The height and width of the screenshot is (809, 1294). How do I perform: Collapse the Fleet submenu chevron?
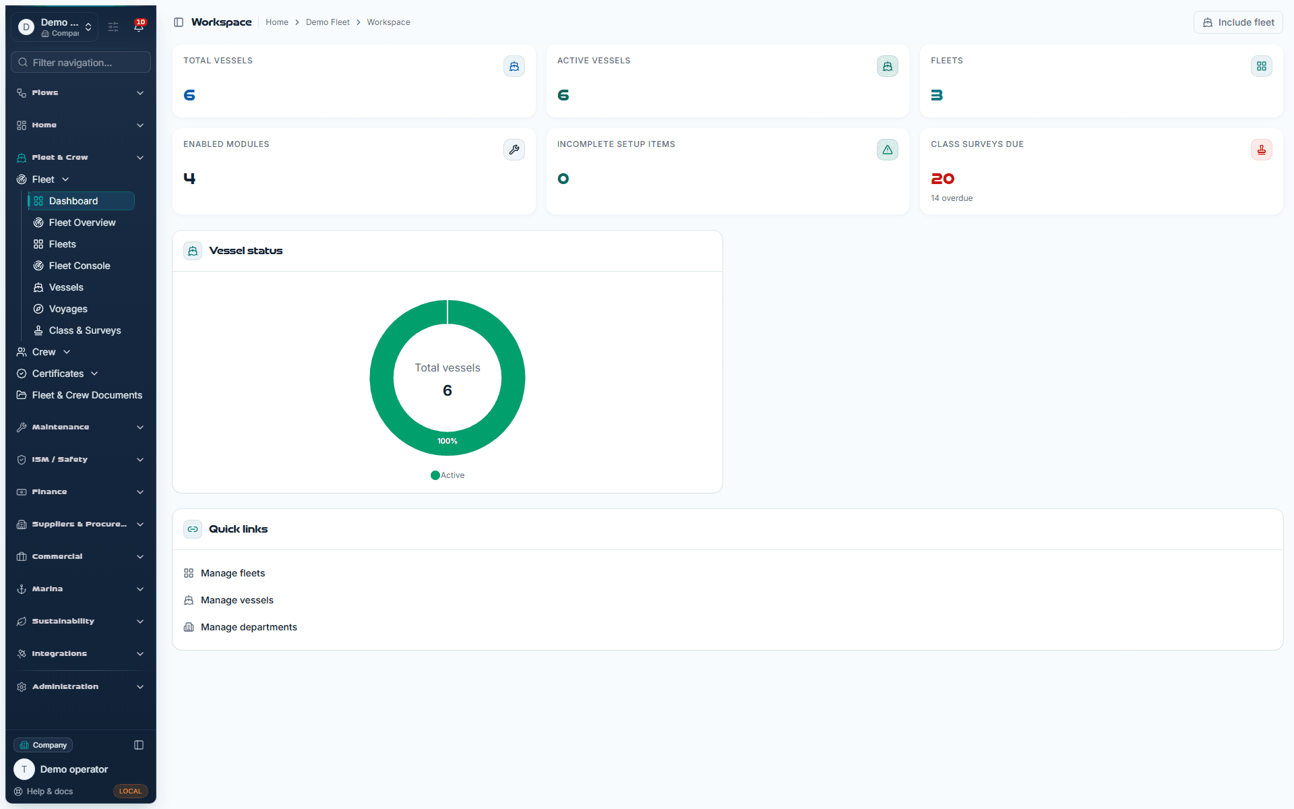pyautogui.click(x=65, y=179)
